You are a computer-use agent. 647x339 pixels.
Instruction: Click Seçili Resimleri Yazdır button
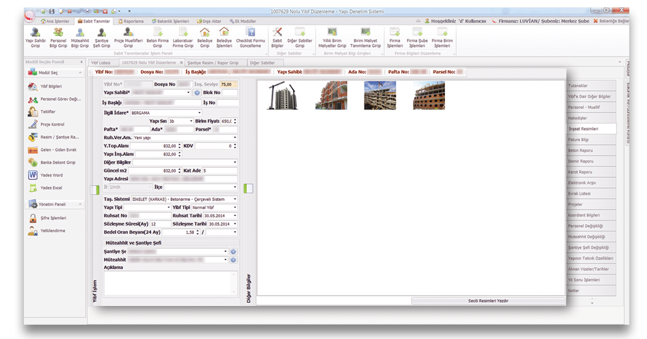[x=488, y=300]
